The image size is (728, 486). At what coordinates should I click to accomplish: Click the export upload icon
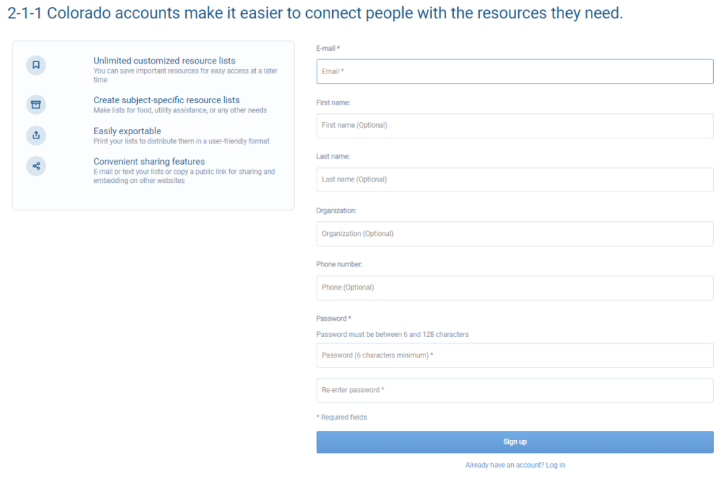point(36,136)
